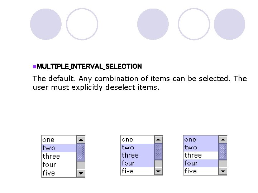Click scroll up arrow in middle list
Viewport: 258px width, 193px height.
(x=159, y=139)
